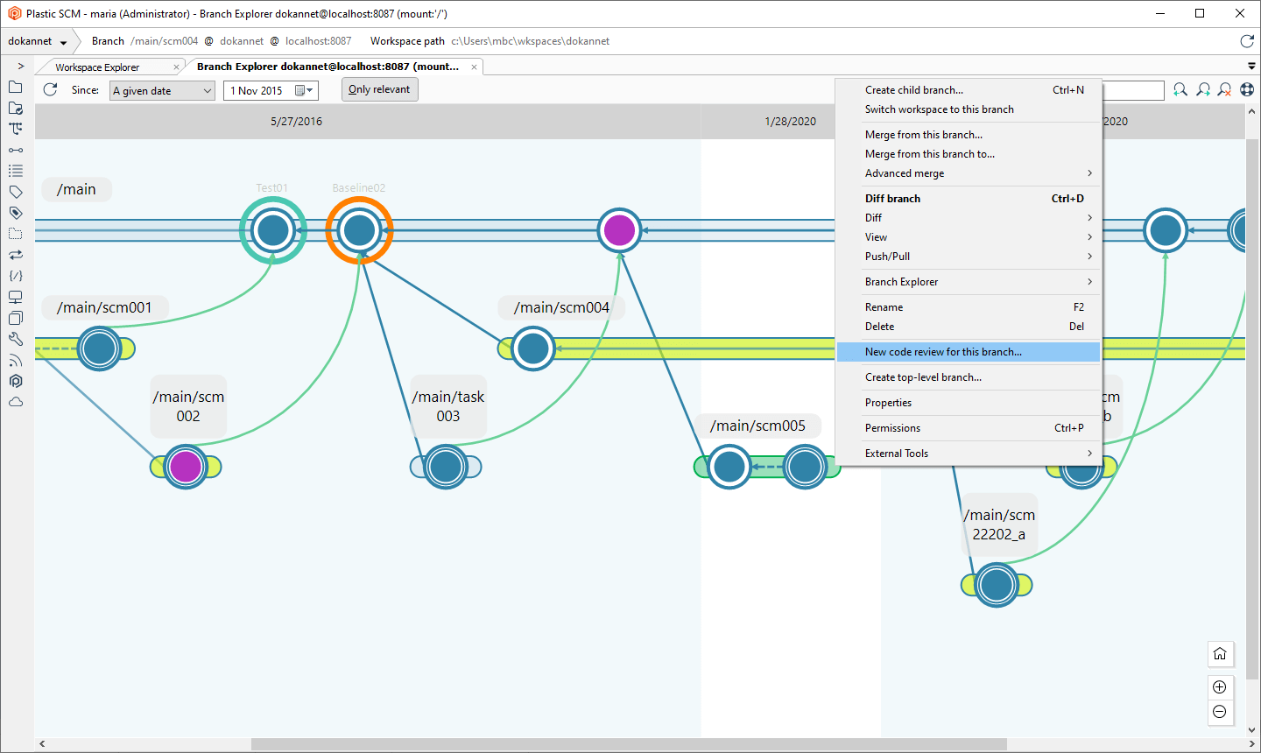The image size is (1261, 753).
Task: Click the lifesaver help icon
Action: (1247, 89)
